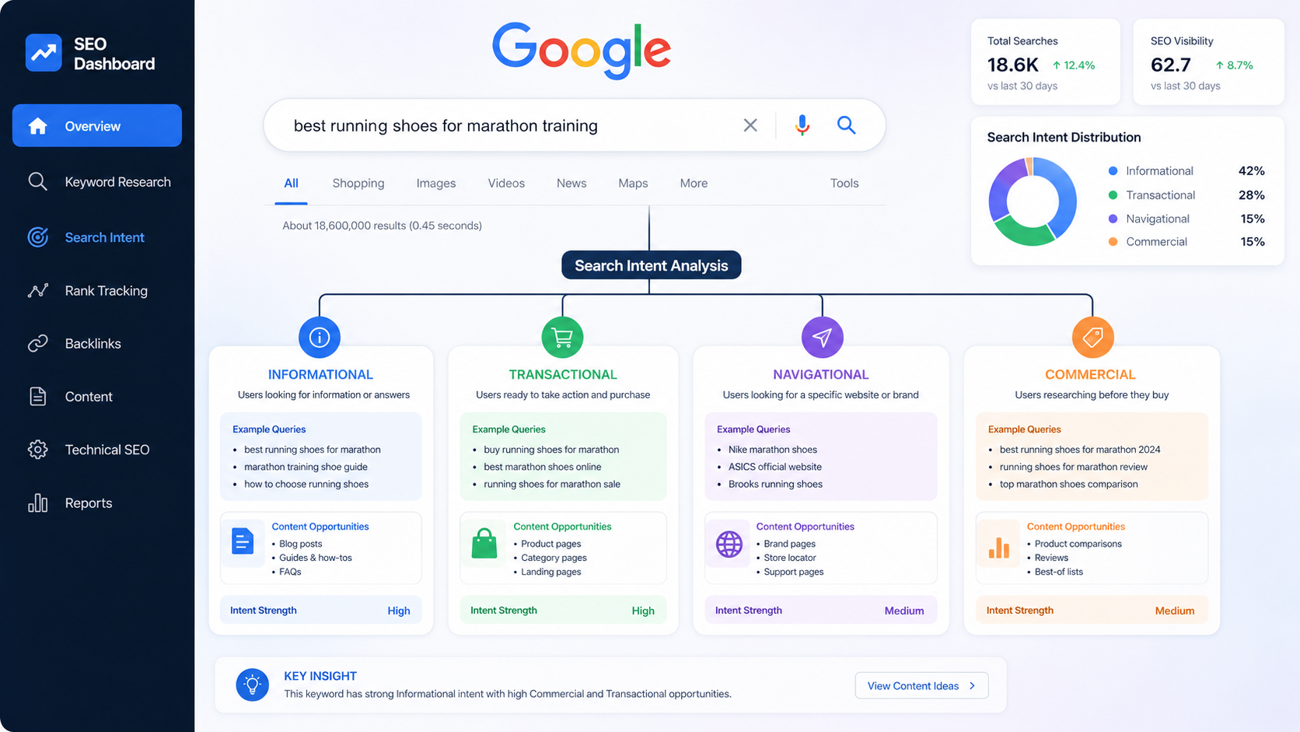Viewport: 1300px width, 732px height.
Task: Go to Search Intent in the sidebar
Action: click(x=97, y=237)
